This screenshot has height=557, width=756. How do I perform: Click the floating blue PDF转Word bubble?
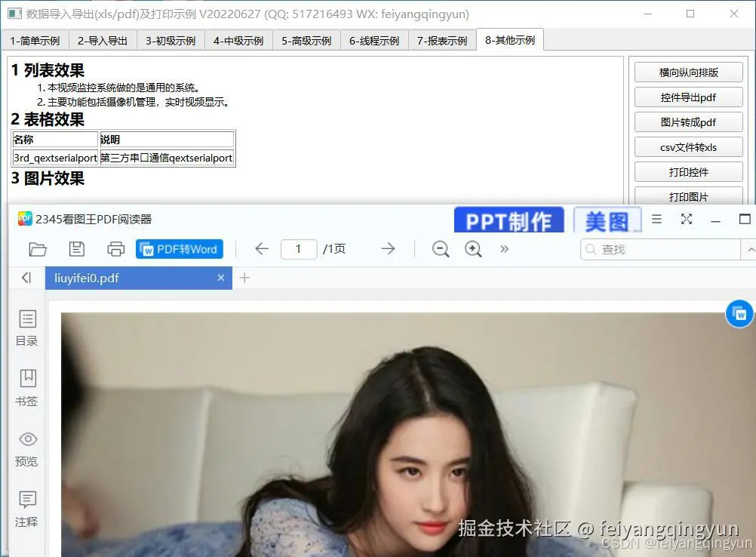coord(739,313)
